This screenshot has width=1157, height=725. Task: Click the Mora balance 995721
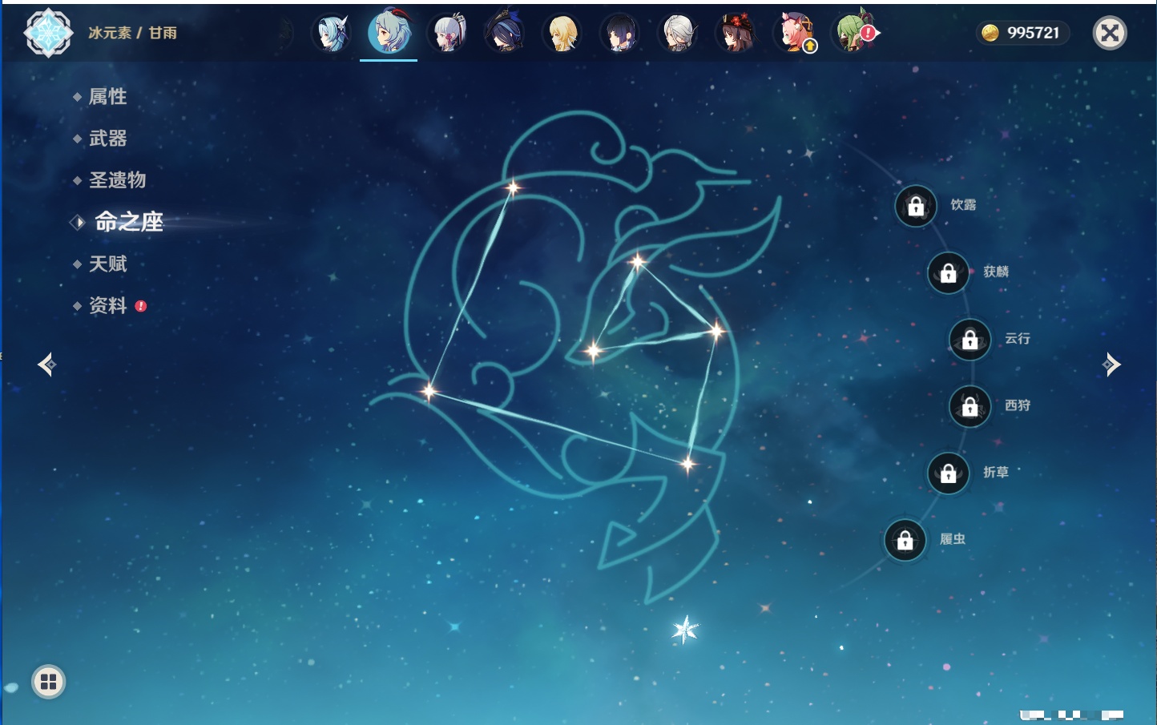tap(1034, 33)
